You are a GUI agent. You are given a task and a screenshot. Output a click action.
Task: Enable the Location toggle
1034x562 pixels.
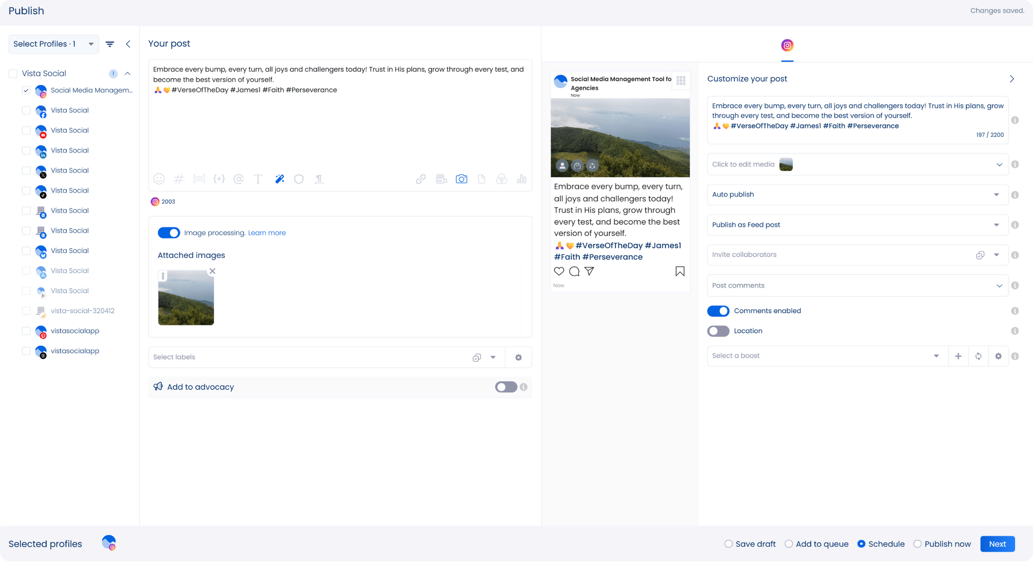718,331
